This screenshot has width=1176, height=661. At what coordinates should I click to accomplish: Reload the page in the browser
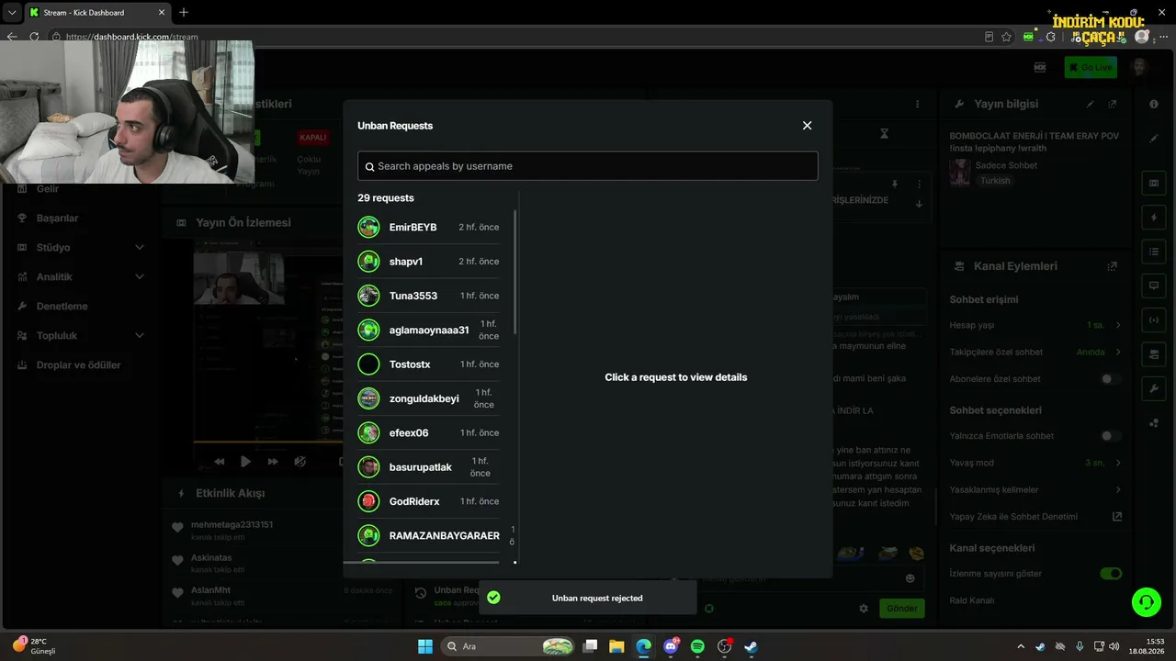click(x=34, y=37)
